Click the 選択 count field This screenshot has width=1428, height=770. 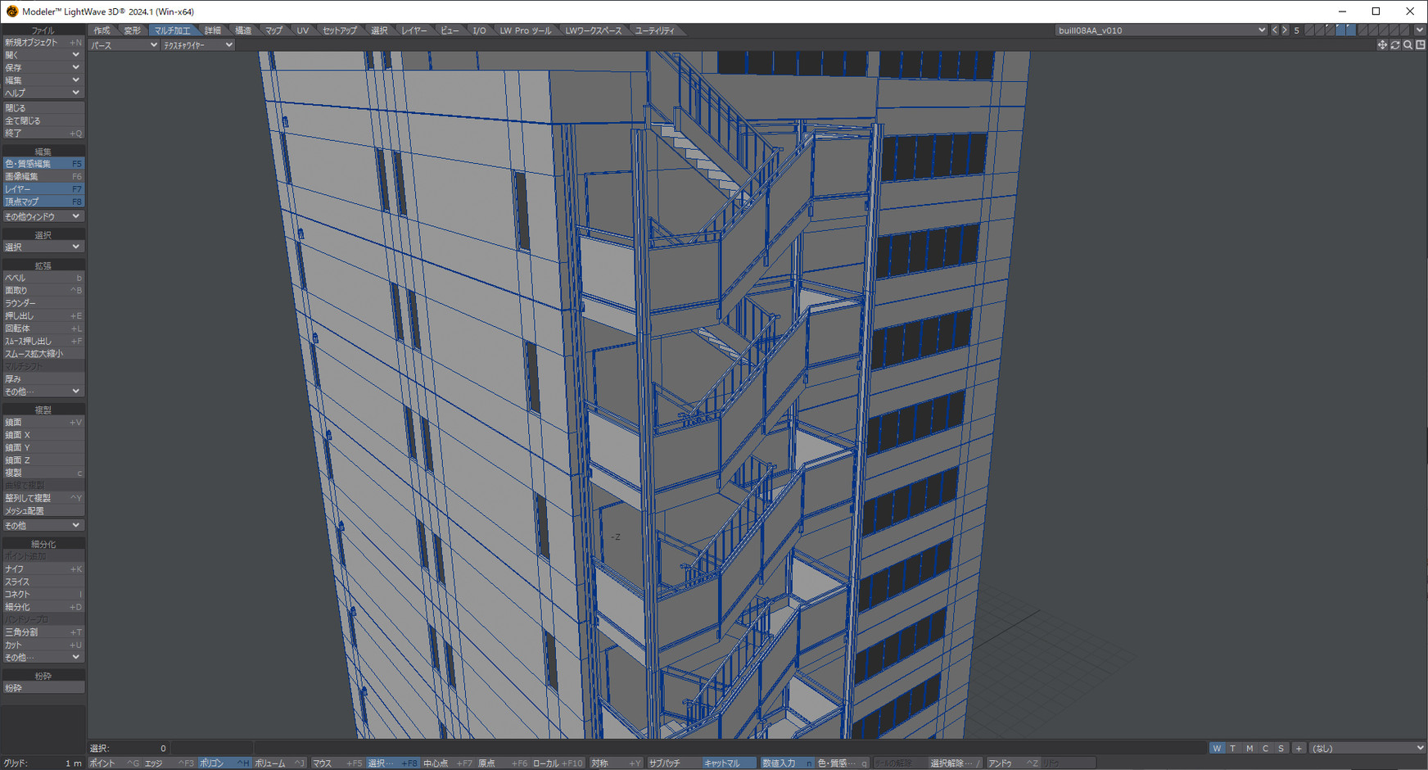129,748
